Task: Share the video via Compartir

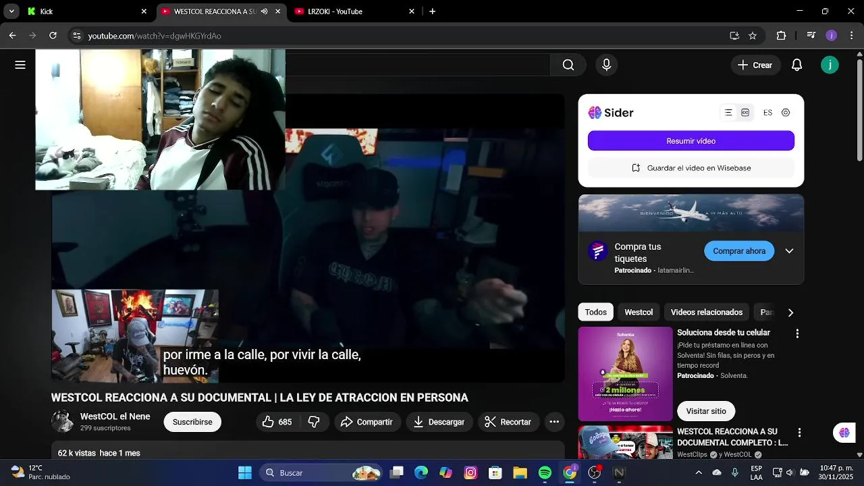Action: 367,422
